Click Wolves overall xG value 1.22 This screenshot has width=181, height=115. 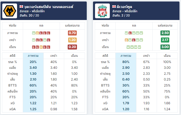[33, 103]
